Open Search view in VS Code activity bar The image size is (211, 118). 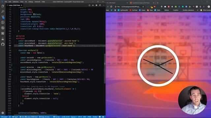pyautogui.click(x=3, y=11)
